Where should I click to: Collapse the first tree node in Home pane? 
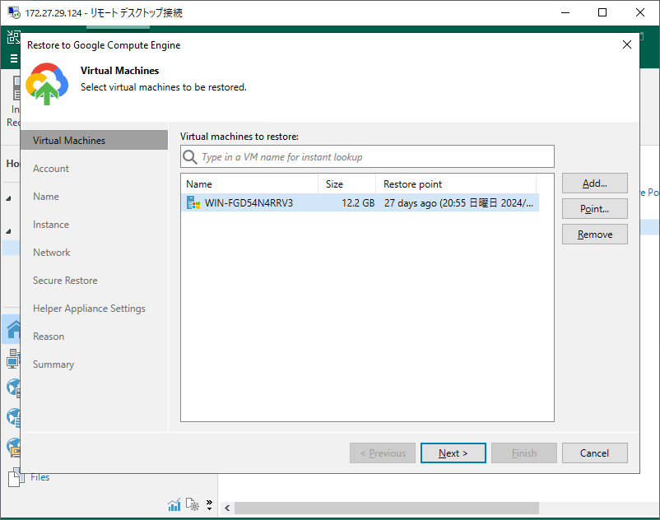8,198
